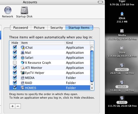This screenshot has height=114, width=138.
Task: Click the X Resource Graph icon
Action: pyautogui.click(x=23, y=63)
